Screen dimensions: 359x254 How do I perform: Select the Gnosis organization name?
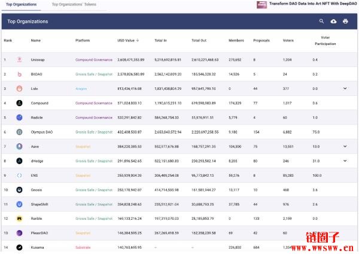(36, 190)
